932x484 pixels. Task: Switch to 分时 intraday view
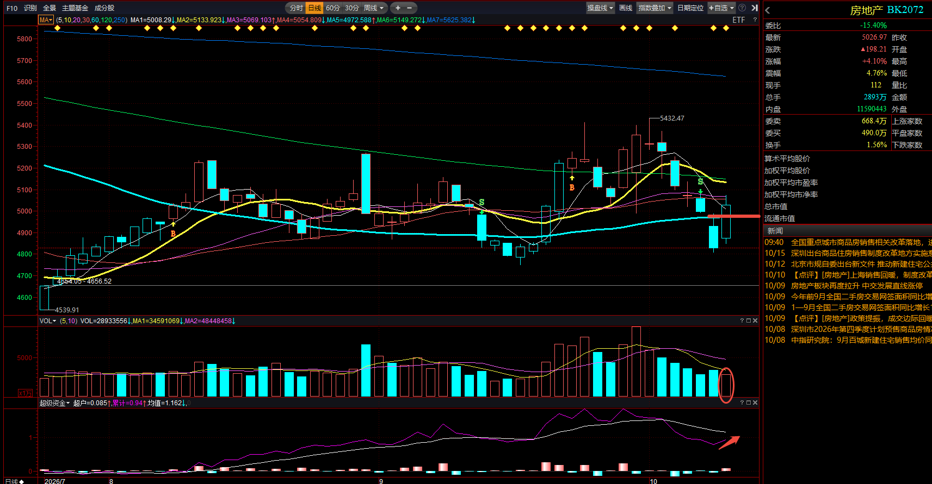[296, 8]
